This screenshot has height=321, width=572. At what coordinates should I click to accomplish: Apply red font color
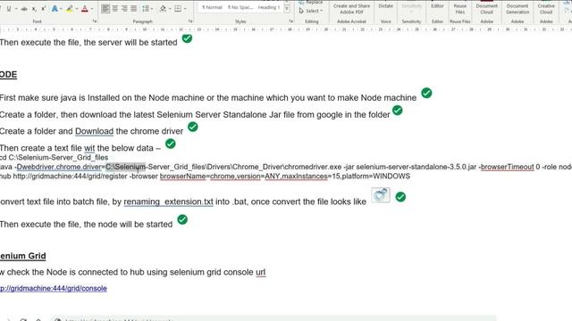(x=85, y=9)
